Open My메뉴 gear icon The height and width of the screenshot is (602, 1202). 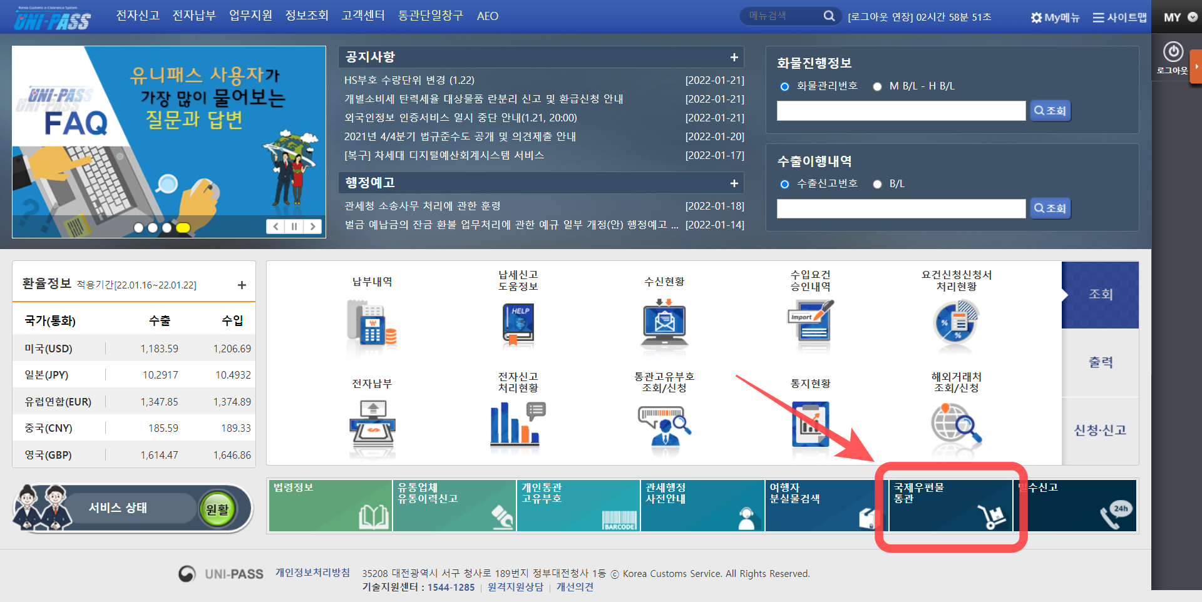pos(1036,18)
